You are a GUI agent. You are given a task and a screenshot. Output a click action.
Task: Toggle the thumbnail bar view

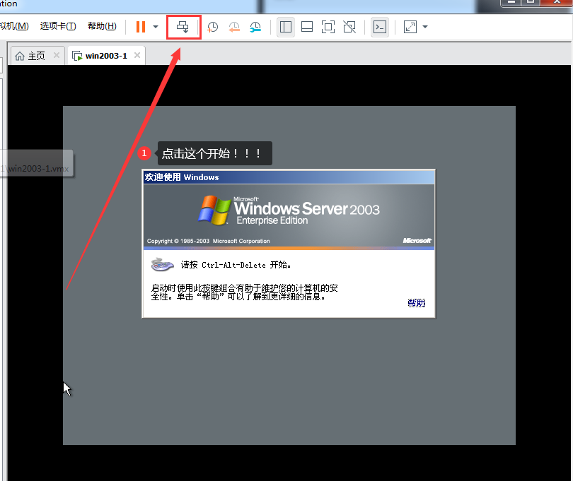pos(307,27)
